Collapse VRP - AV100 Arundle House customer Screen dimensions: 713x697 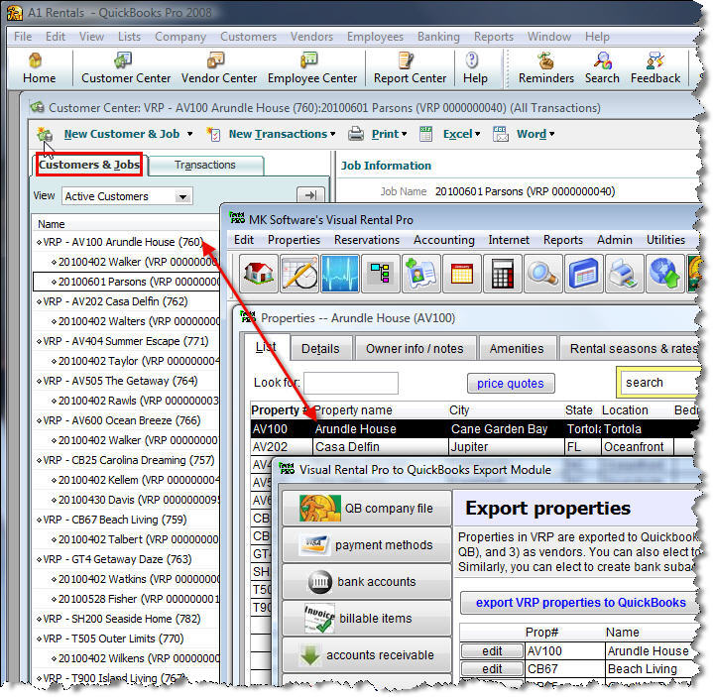tap(39, 242)
